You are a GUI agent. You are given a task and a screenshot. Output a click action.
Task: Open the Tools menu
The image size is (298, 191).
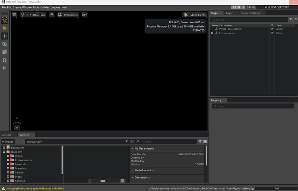point(36,7)
